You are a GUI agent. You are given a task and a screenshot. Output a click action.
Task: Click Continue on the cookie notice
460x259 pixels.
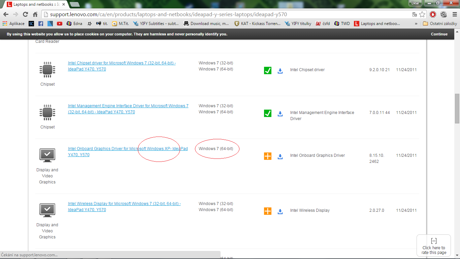[439, 34]
